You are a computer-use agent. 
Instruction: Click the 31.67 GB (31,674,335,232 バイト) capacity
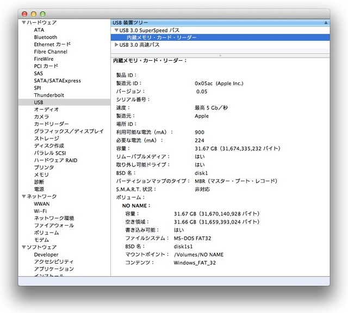[x=238, y=149]
